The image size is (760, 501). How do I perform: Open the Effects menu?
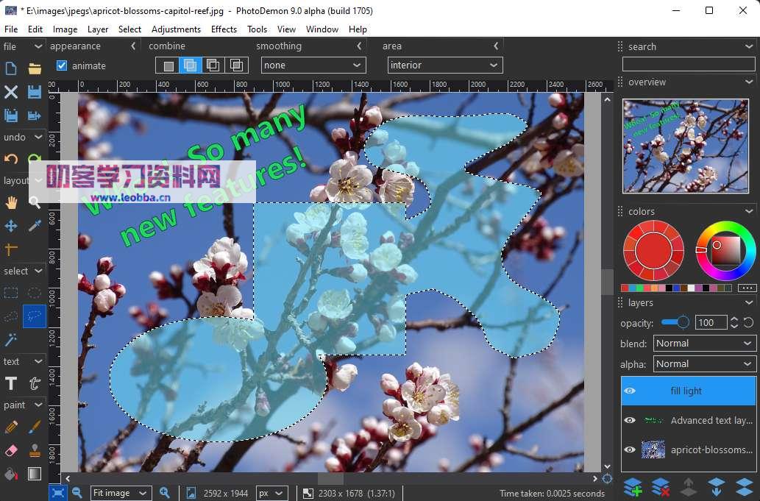(224, 29)
